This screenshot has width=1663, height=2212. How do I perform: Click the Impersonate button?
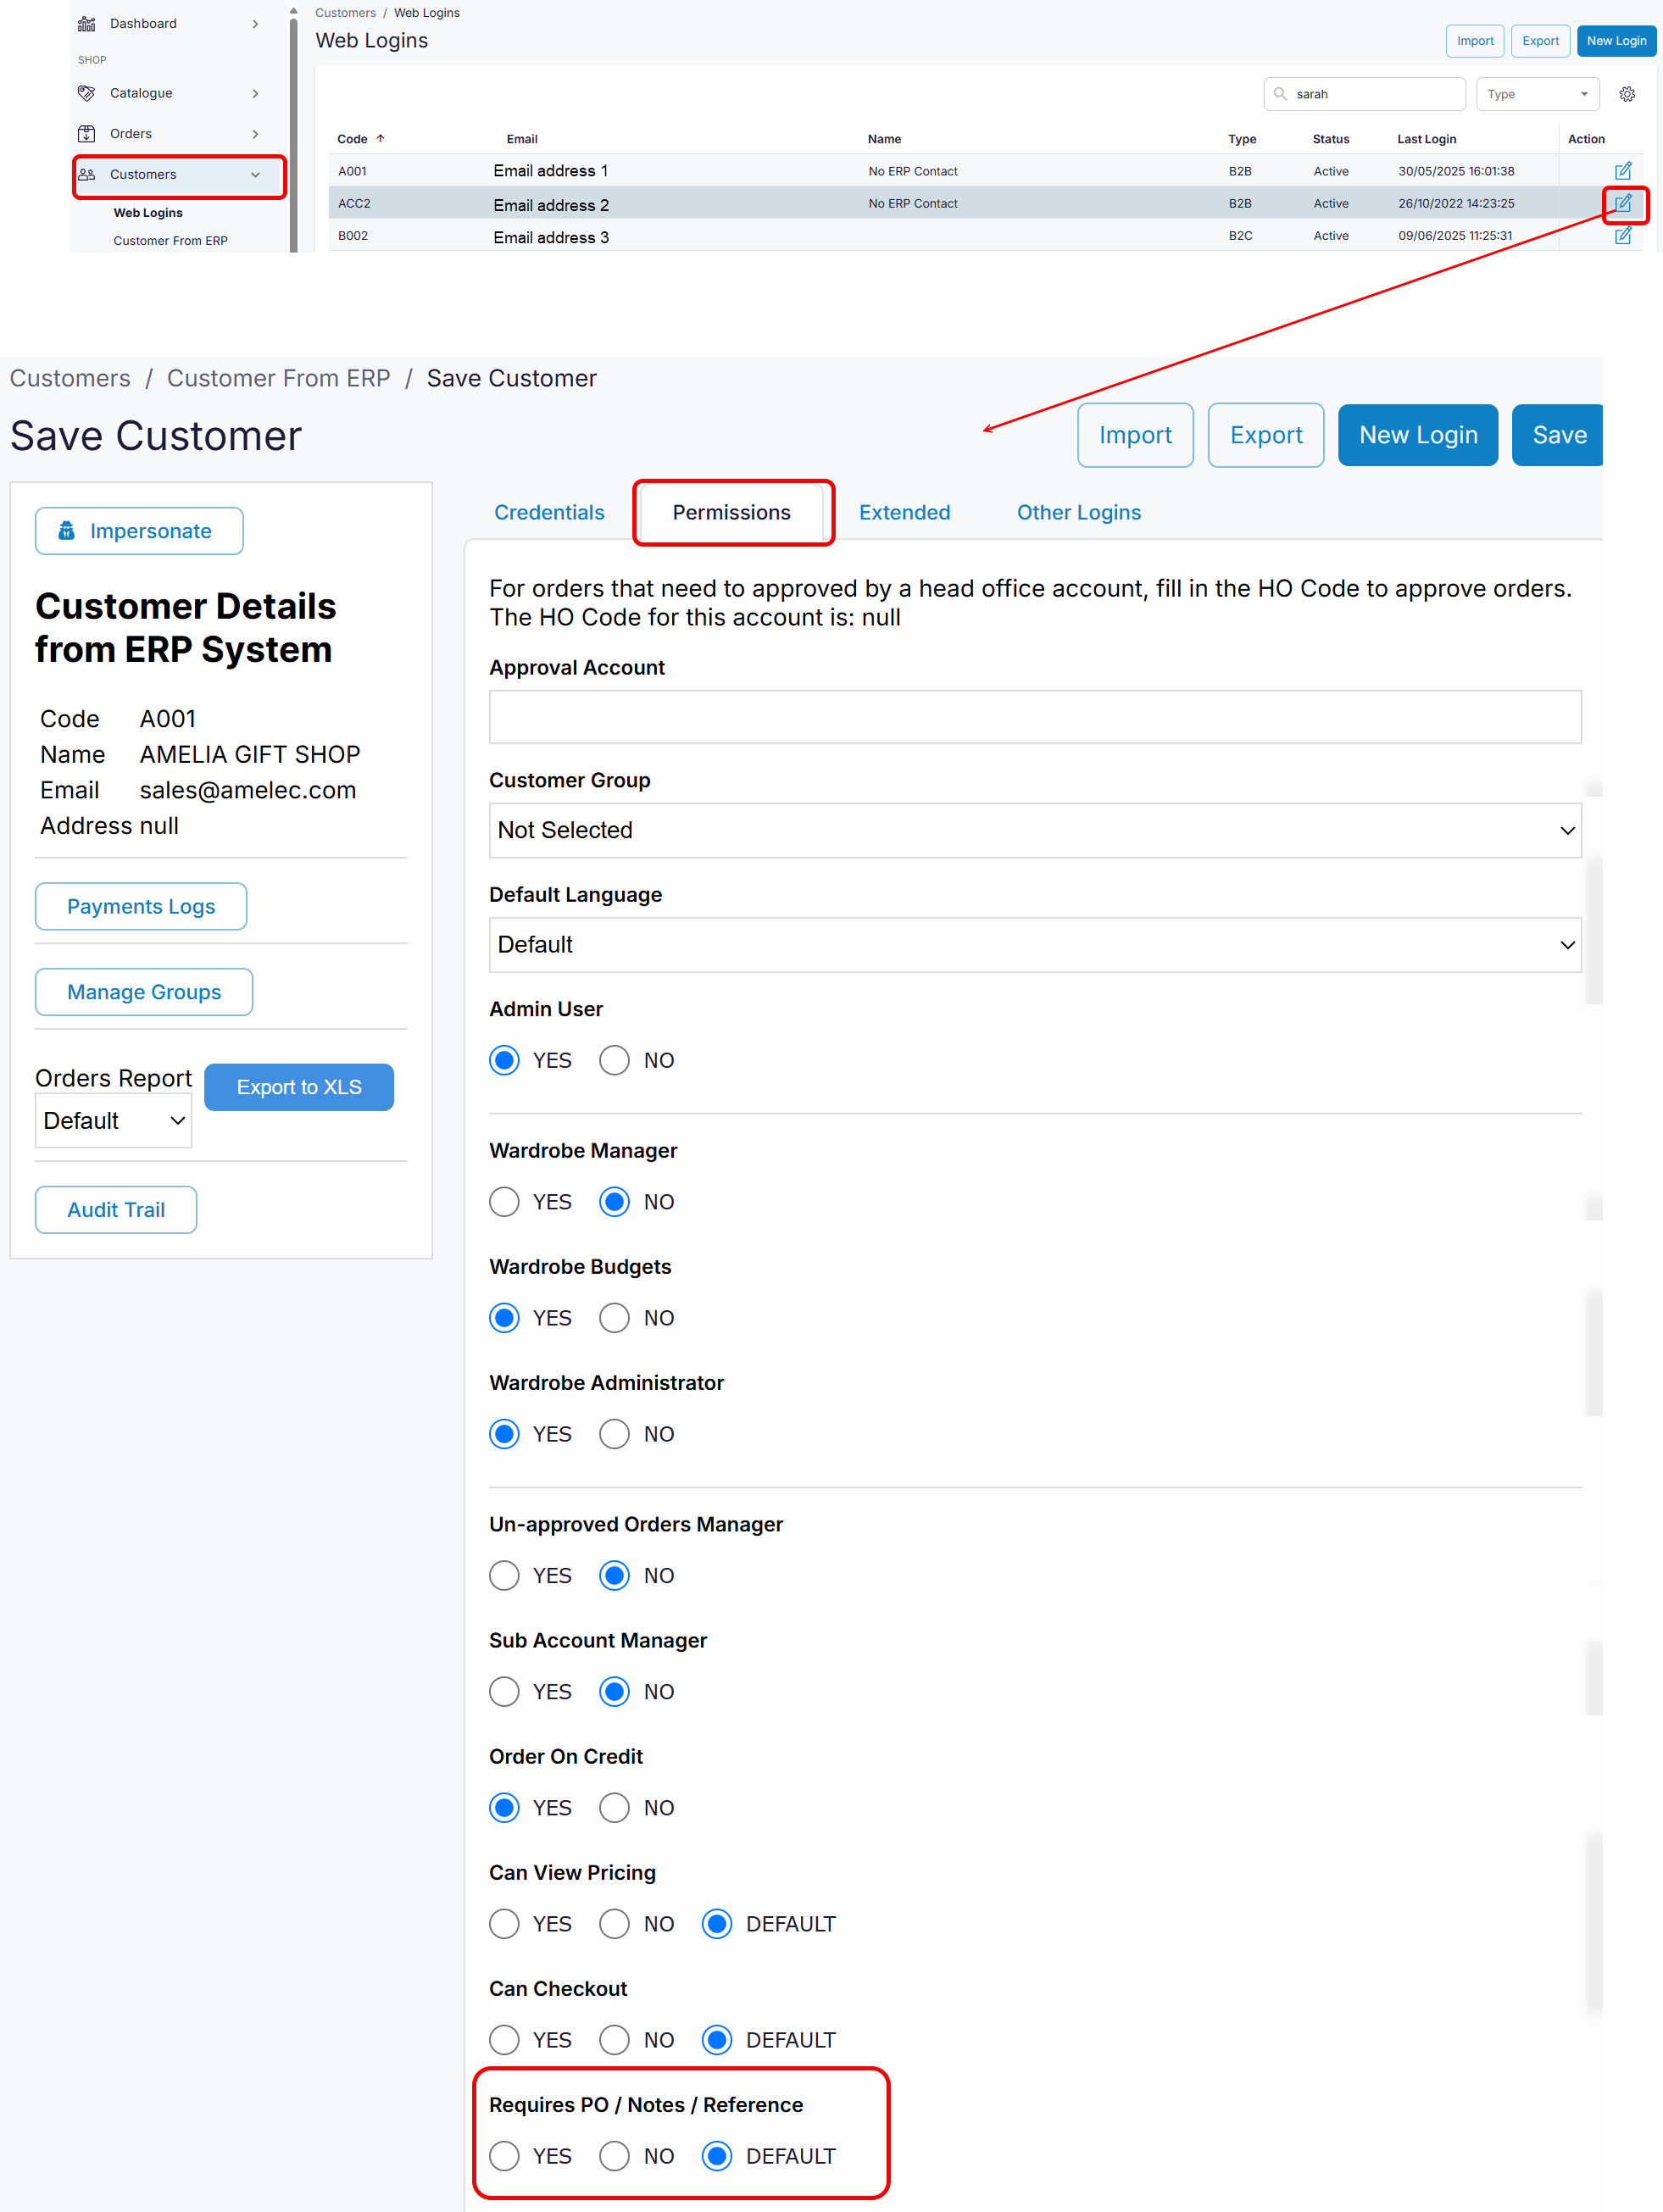point(139,531)
